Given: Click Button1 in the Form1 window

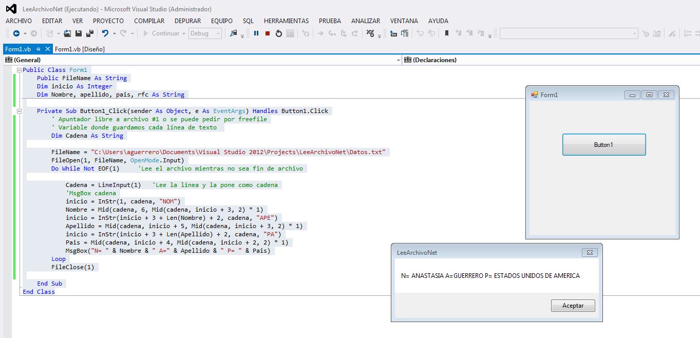Looking at the screenshot, I should [604, 145].
